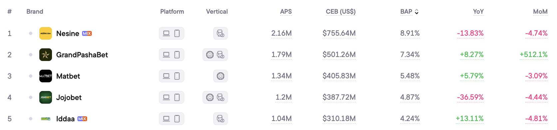Click the mobile phone icon in Jojobet row

tap(177, 97)
